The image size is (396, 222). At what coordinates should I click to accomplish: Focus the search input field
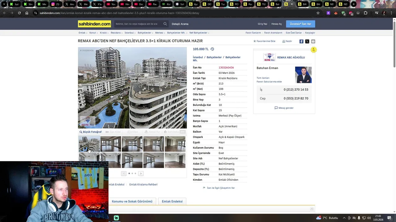138,24
